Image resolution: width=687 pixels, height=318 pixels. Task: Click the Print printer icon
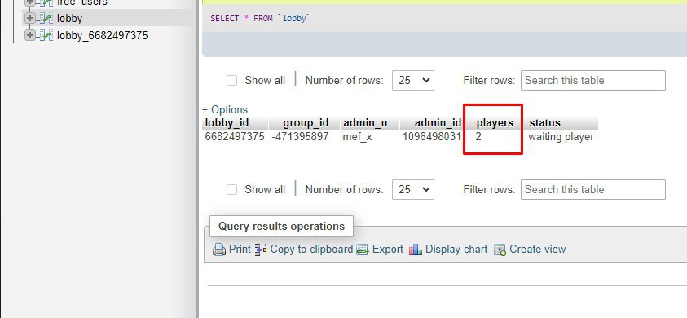coord(219,250)
